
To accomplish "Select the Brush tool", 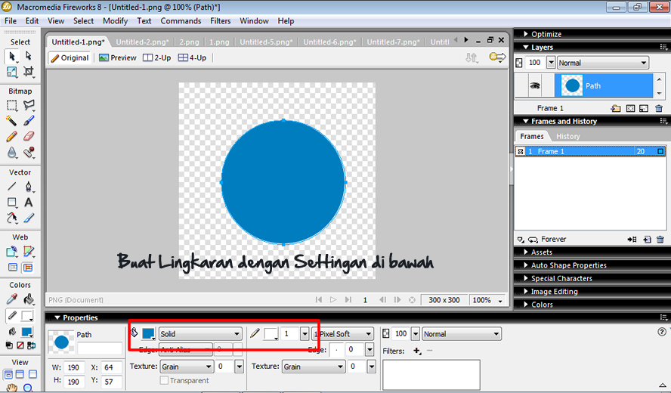I will point(28,121).
